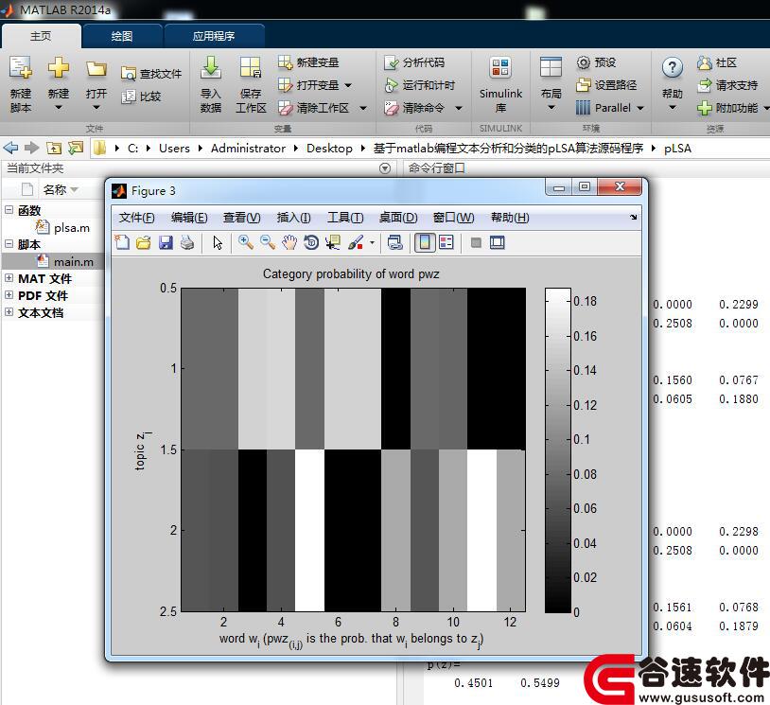Click 导入数据 to import data
This screenshot has width=770, height=705.
point(211,84)
